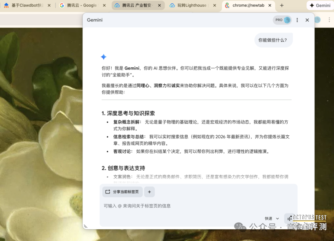This screenshot has height=241, width=334.
Task: Click the bold 同理心 text in reply
Action: 143,86
